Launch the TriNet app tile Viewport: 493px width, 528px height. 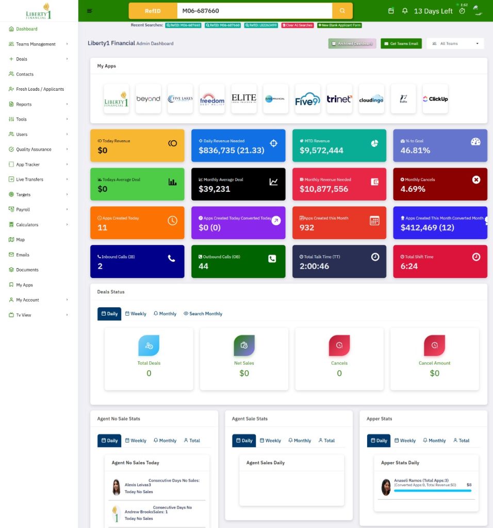coord(339,99)
